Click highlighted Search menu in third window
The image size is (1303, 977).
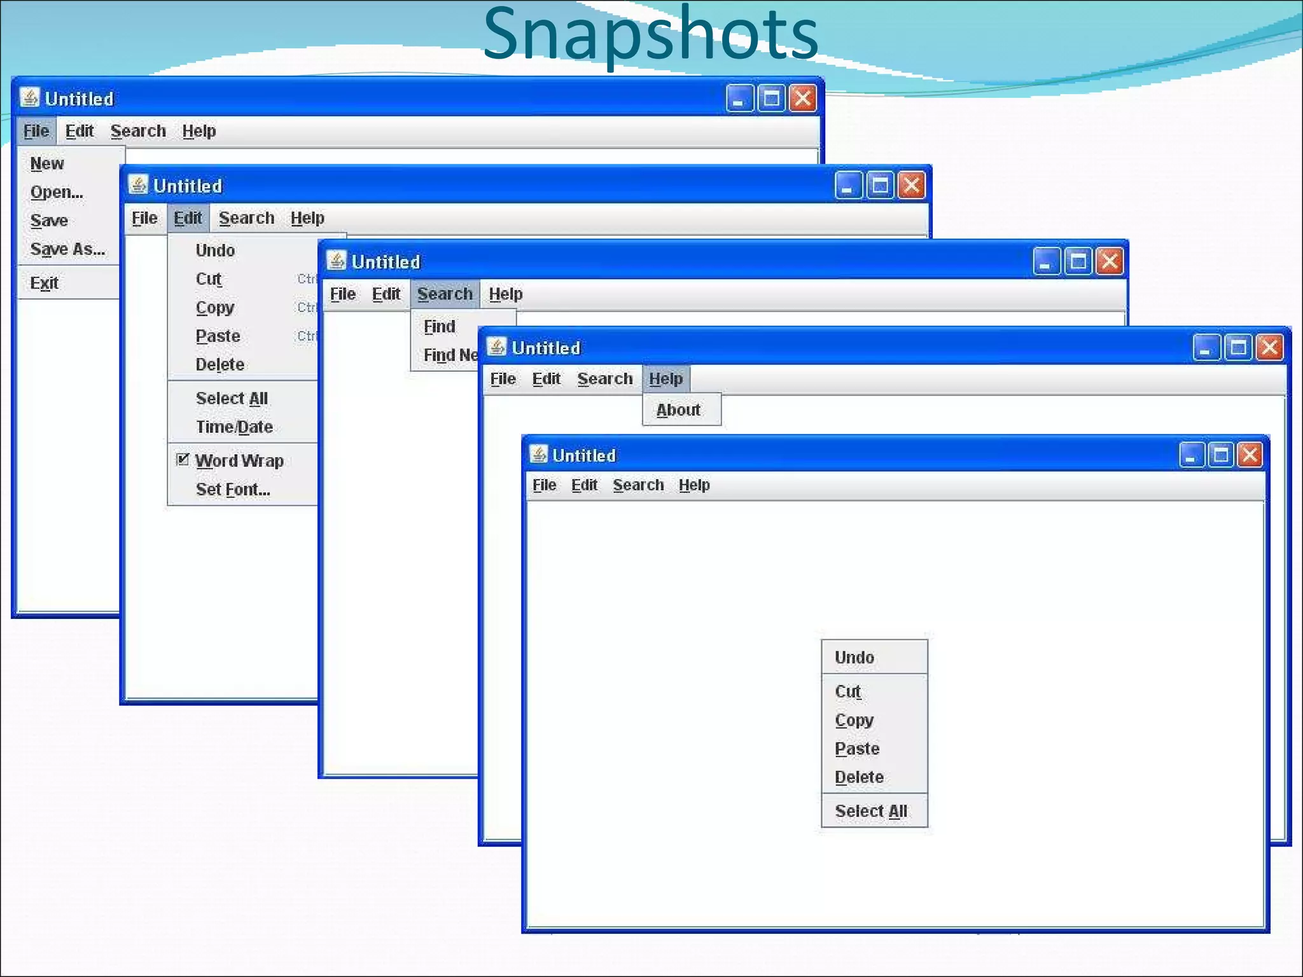point(445,294)
